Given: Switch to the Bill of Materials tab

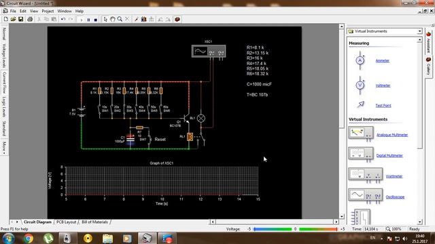Looking at the screenshot, I should [94, 222].
